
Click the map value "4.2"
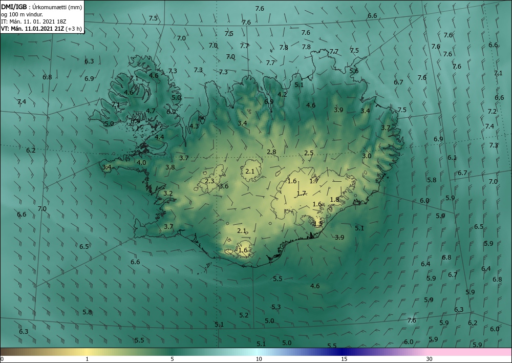point(282,94)
